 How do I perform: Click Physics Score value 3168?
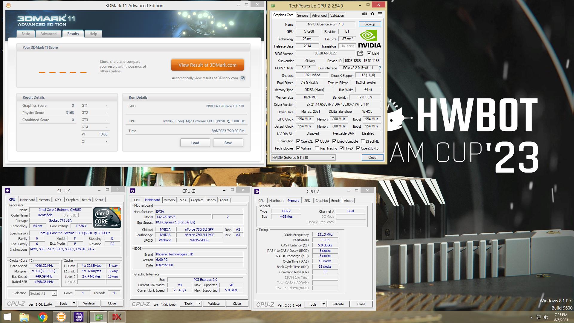[70, 113]
